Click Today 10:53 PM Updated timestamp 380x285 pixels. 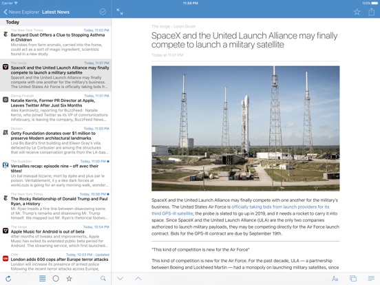(87, 255)
